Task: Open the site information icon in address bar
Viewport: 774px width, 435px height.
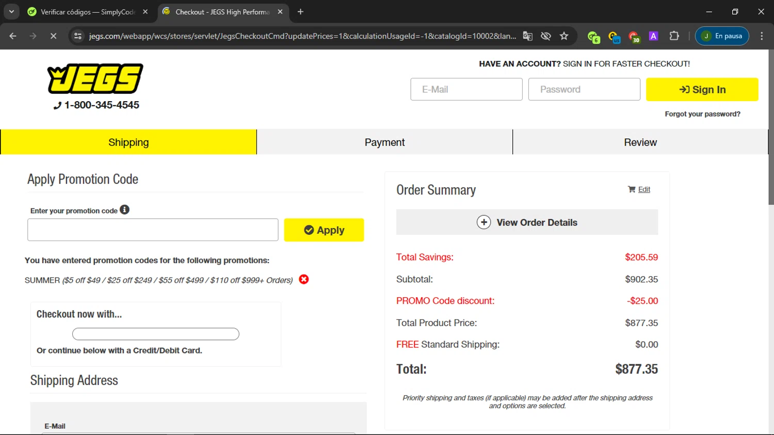Action: tap(78, 36)
